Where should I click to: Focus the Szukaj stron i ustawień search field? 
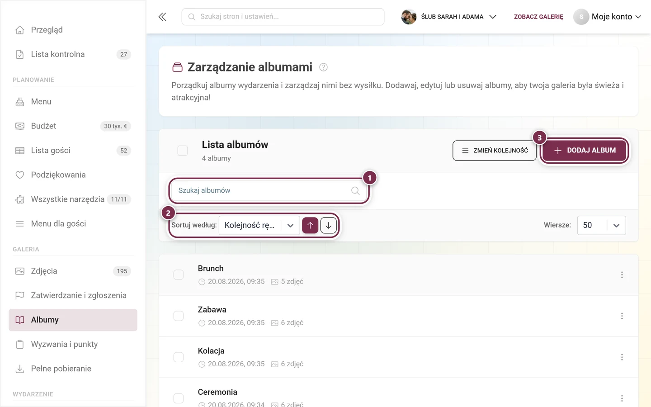pos(283,17)
